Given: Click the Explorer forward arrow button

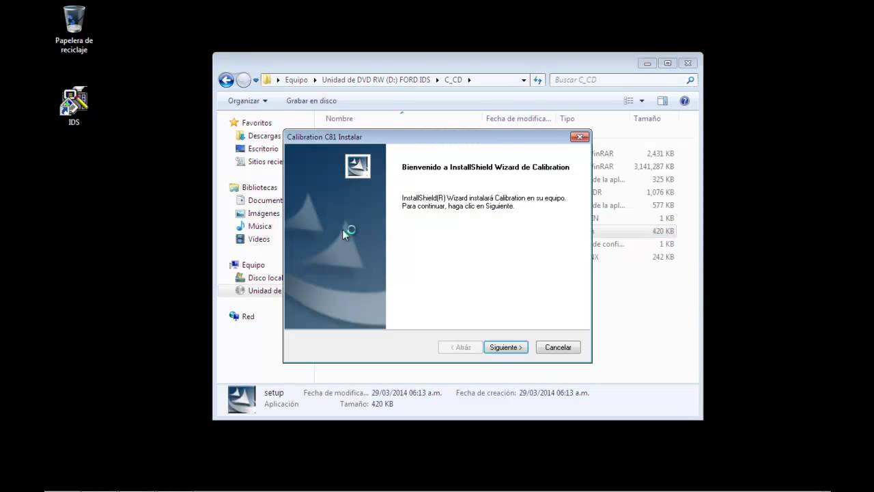Looking at the screenshot, I should [243, 80].
